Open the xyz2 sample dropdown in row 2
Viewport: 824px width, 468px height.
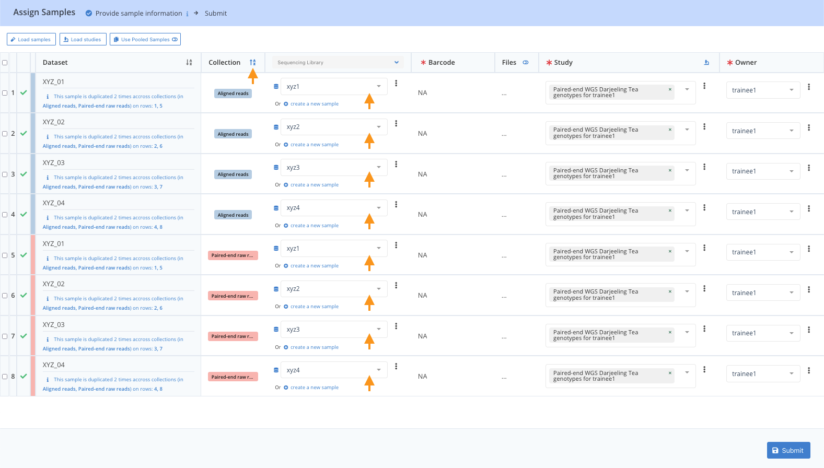(334, 127)
